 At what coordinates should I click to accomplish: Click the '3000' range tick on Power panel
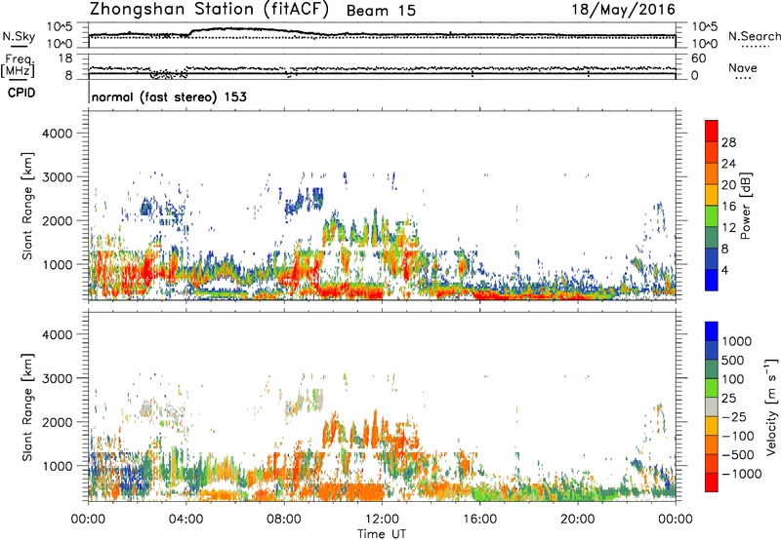coord(57,177)
